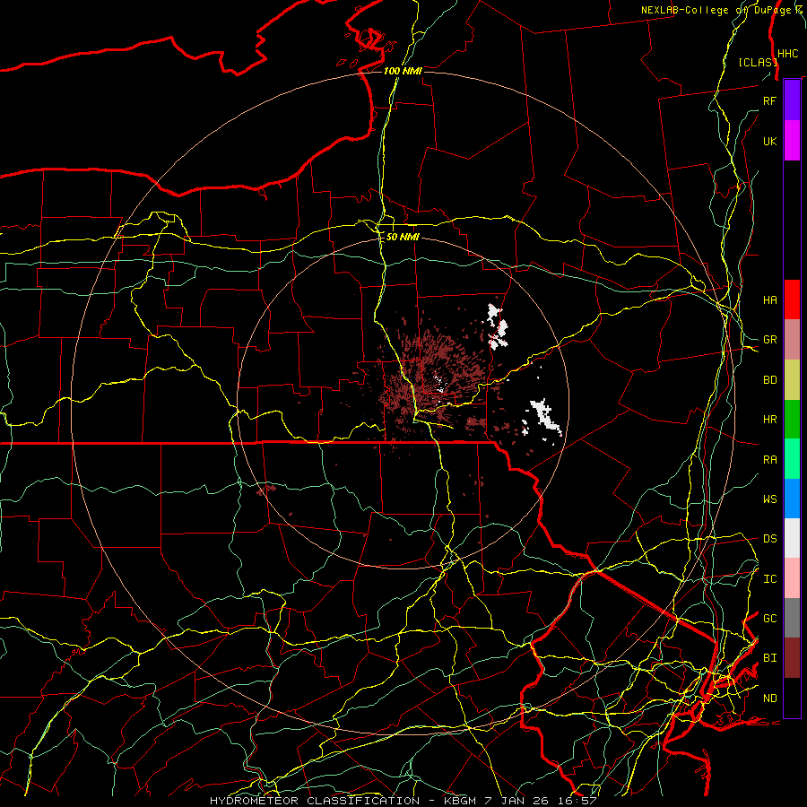807x807 pixels.
Task: Pick the HR green legend swatch
Action: (x=792, y=420)
